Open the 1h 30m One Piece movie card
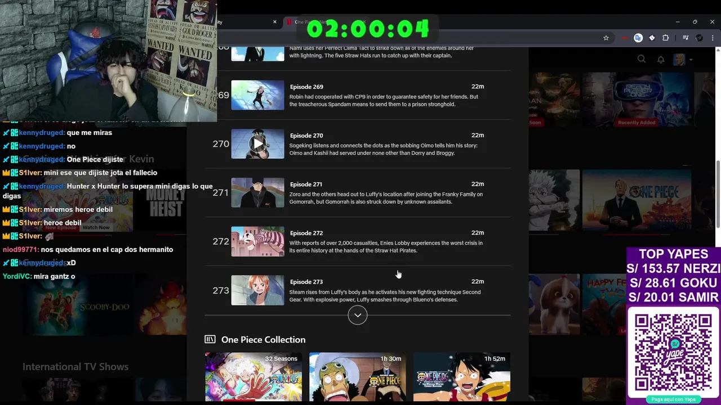 (357, 377)
